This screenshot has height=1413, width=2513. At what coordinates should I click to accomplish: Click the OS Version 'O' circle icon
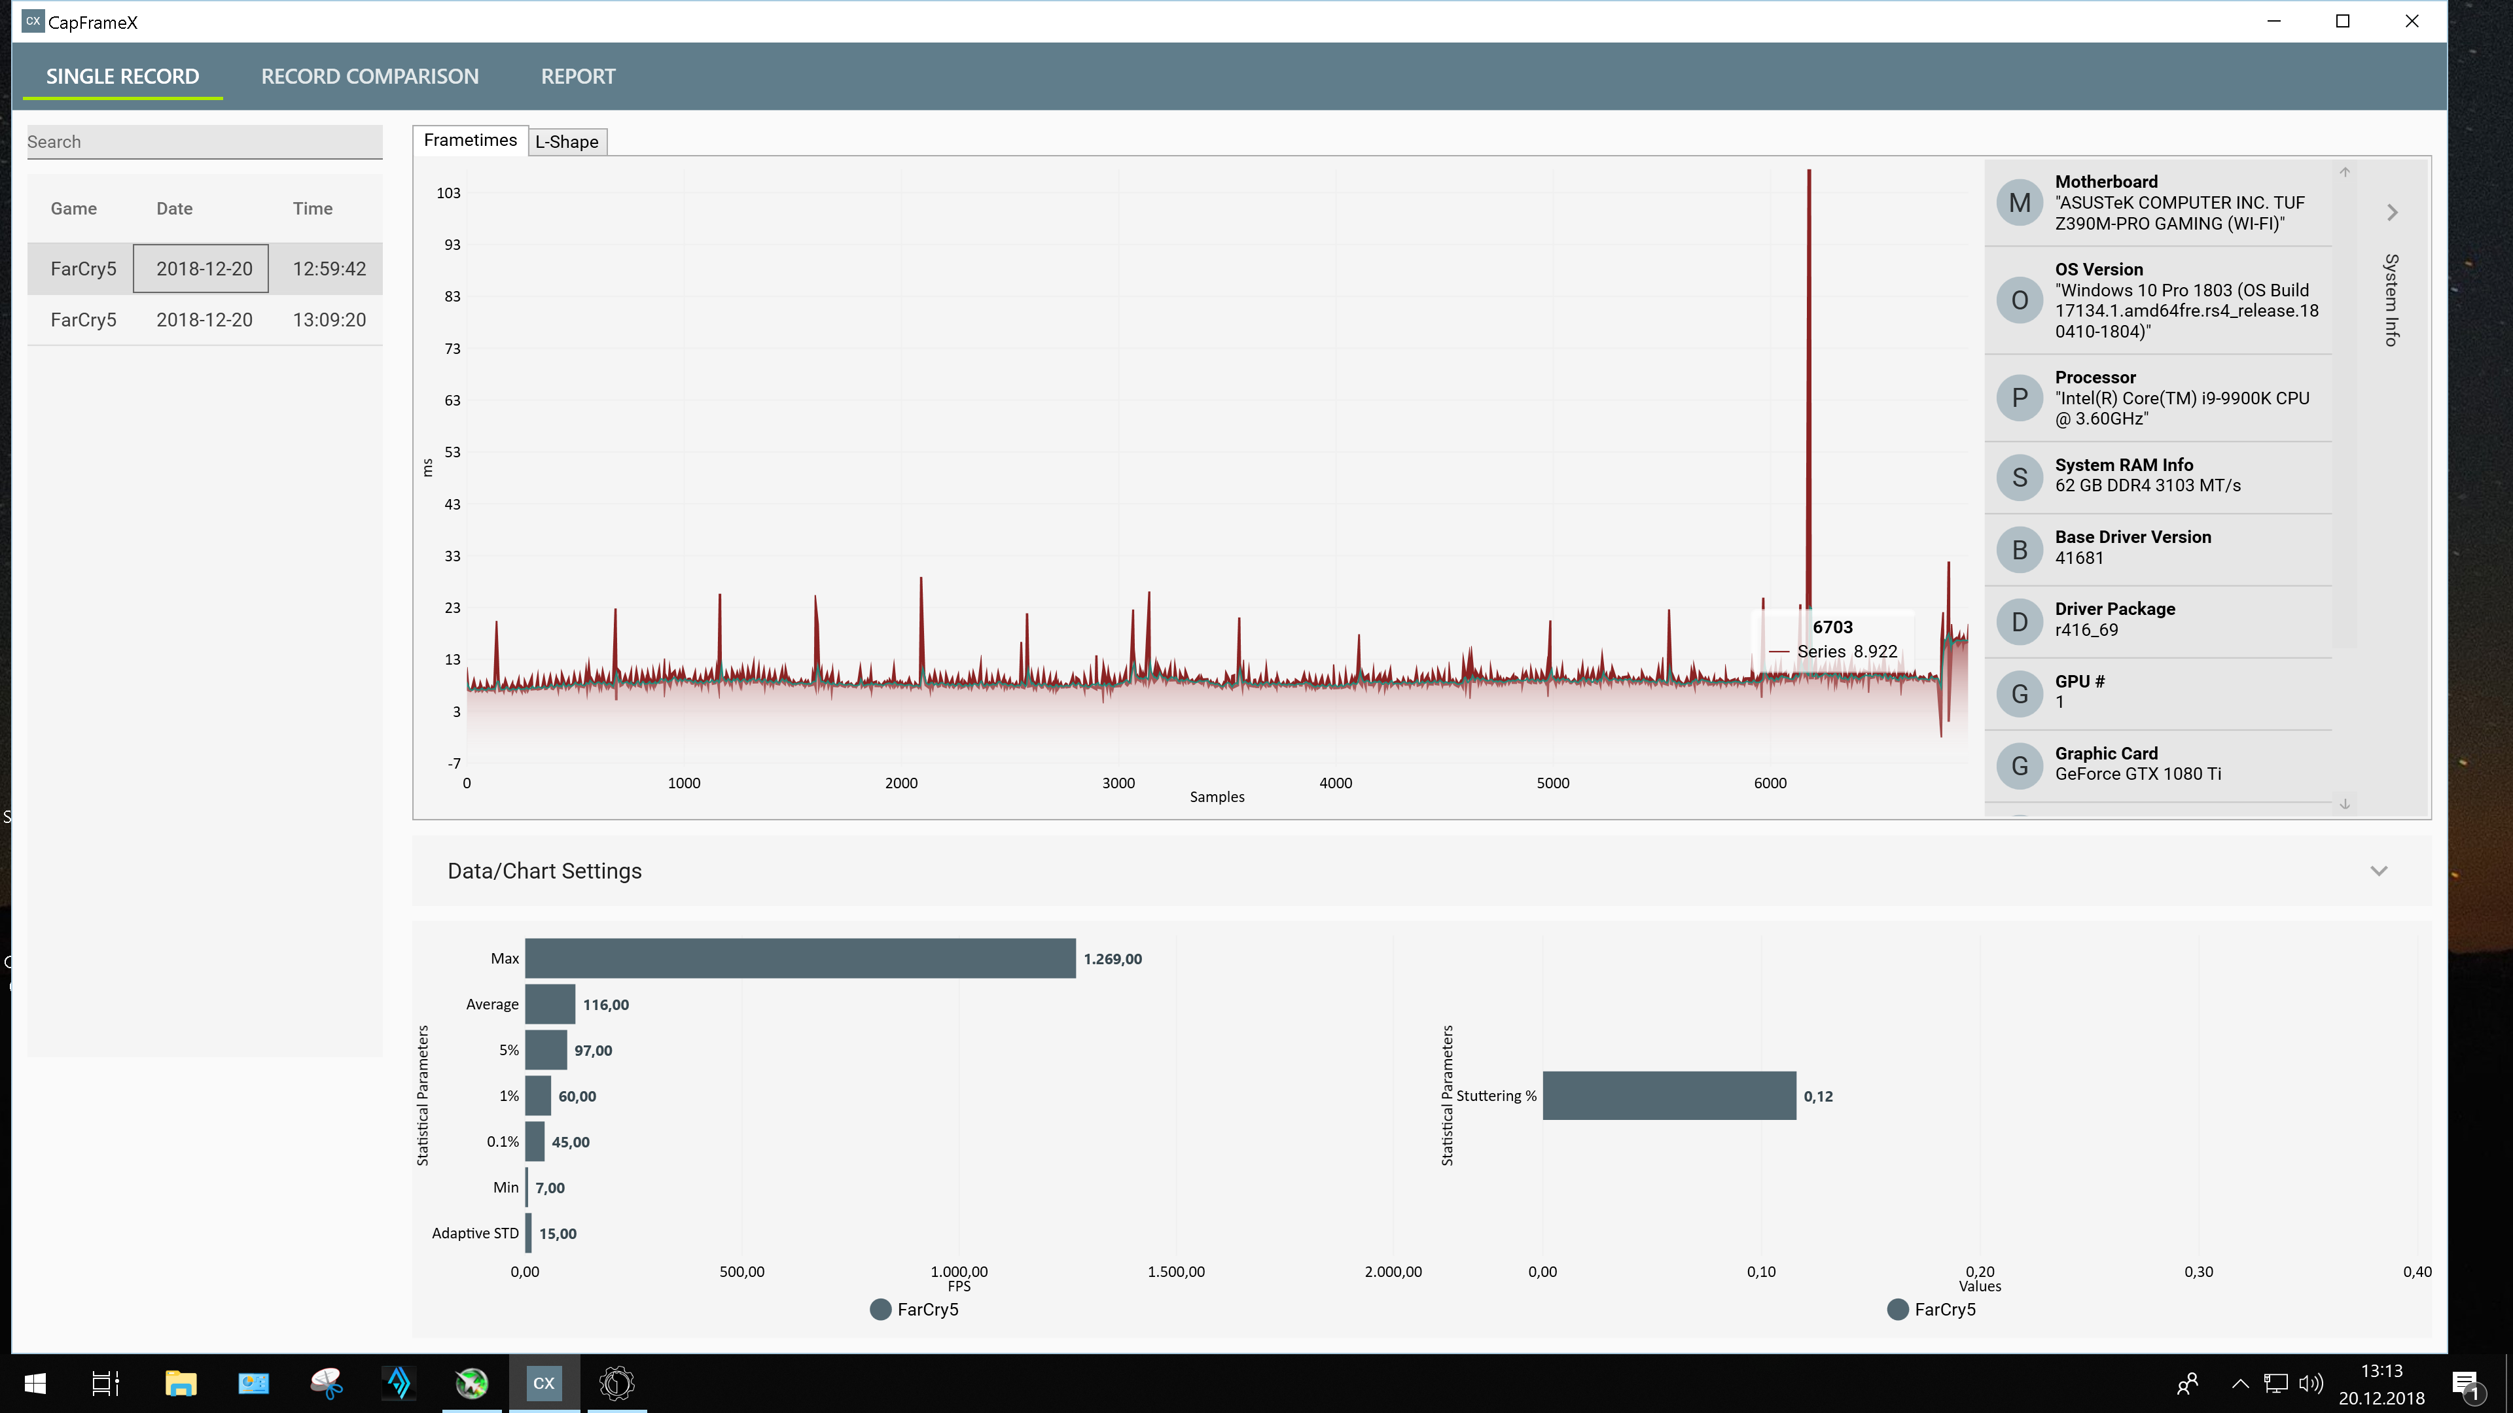(x=2020, y=300)
